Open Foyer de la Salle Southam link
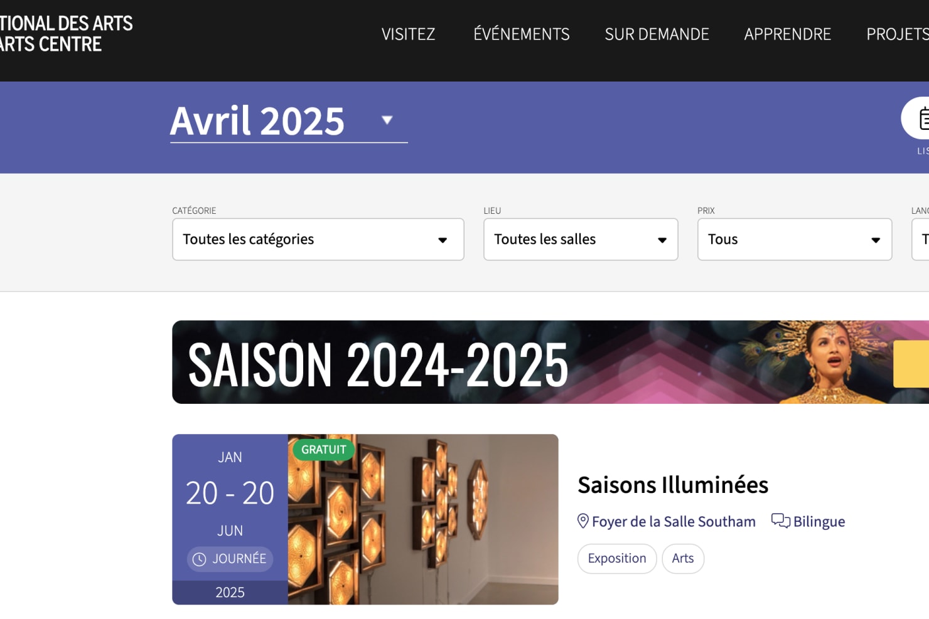Screen dimensions: 929x619 [674, 522]
